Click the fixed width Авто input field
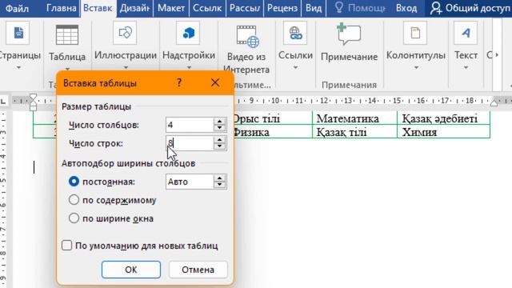 point(190,182)
